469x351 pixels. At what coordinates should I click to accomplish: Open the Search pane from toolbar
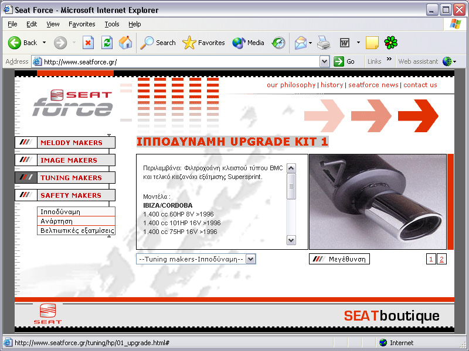coord(158,43)
